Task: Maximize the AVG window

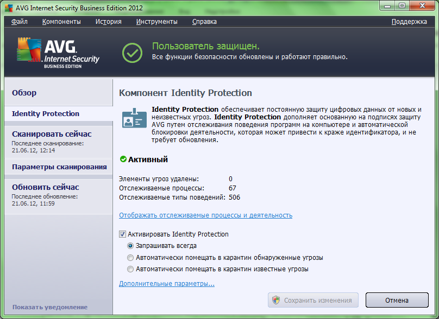Action: coord(402,6)
